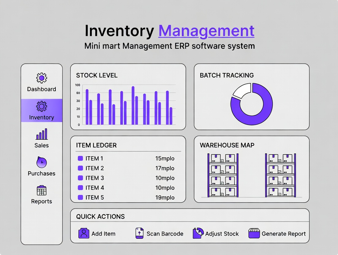The height and width of the screenshot is (255, 338).
Task: Click the Scan Barcode icon
Action: click(x=139, y=234)
